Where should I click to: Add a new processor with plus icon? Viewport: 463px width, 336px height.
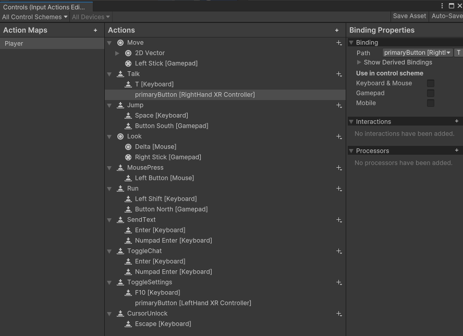click(x=457, y=150)
